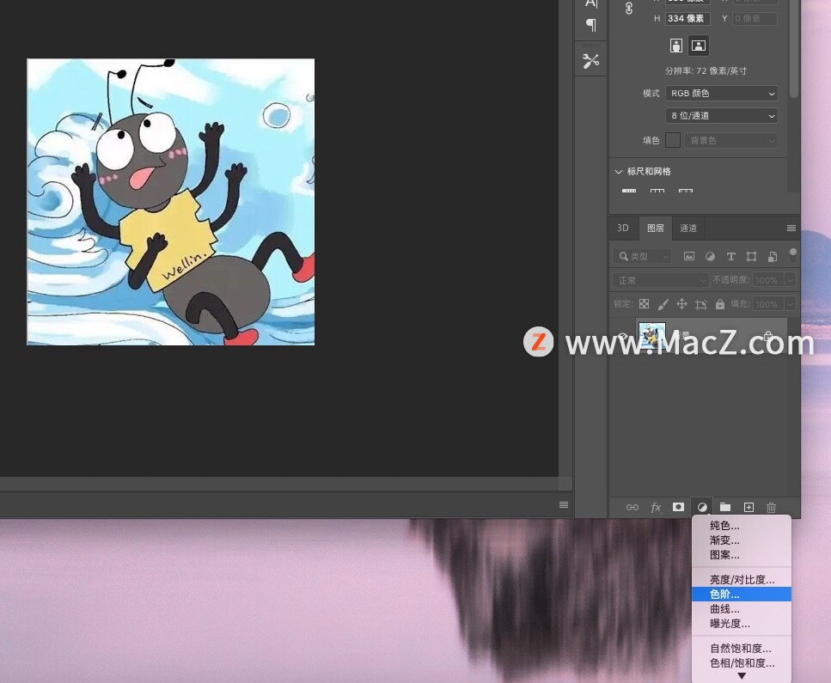This screenshot has width=831, height=683.
Task: Open the 背景色 fill dropdown
Action: 730,140
